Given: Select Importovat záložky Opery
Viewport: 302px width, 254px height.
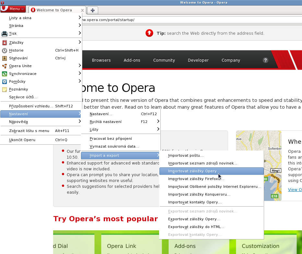Looking at the screenshot, I should click(212, 171).
